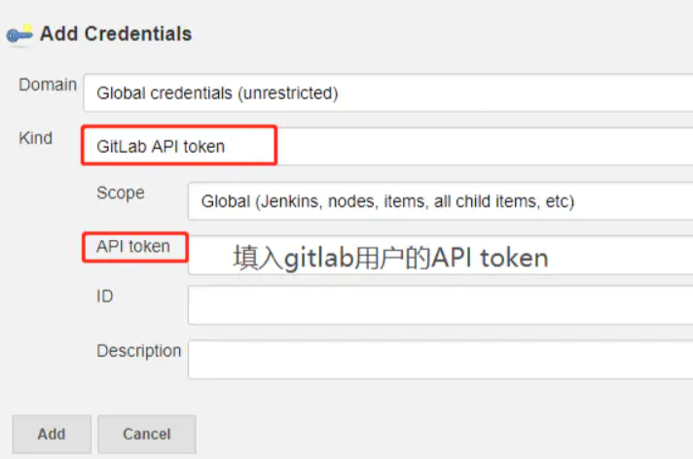Click the Add Credentials heading text
693x459 pixels.
[116, 34]
